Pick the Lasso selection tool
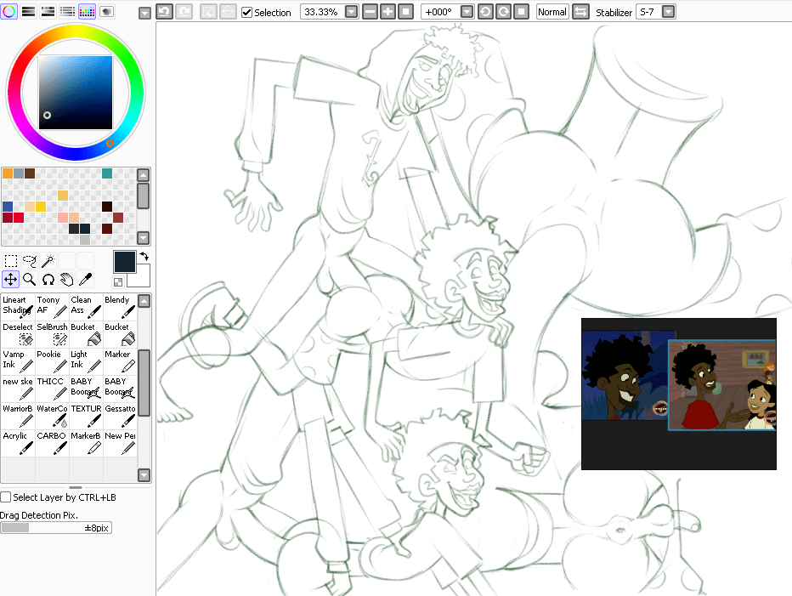 point(30,261)
